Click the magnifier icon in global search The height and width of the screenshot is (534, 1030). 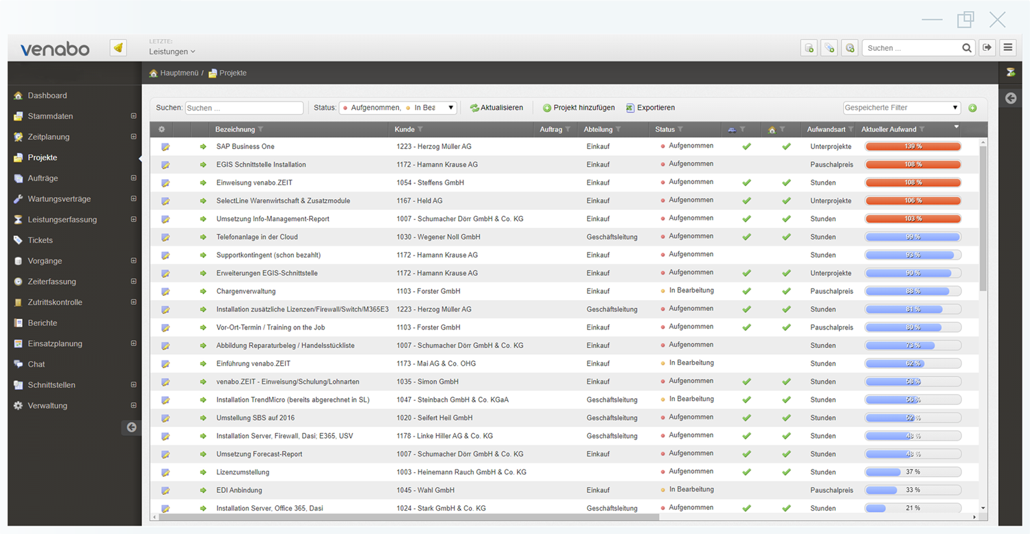pos(967,48)
